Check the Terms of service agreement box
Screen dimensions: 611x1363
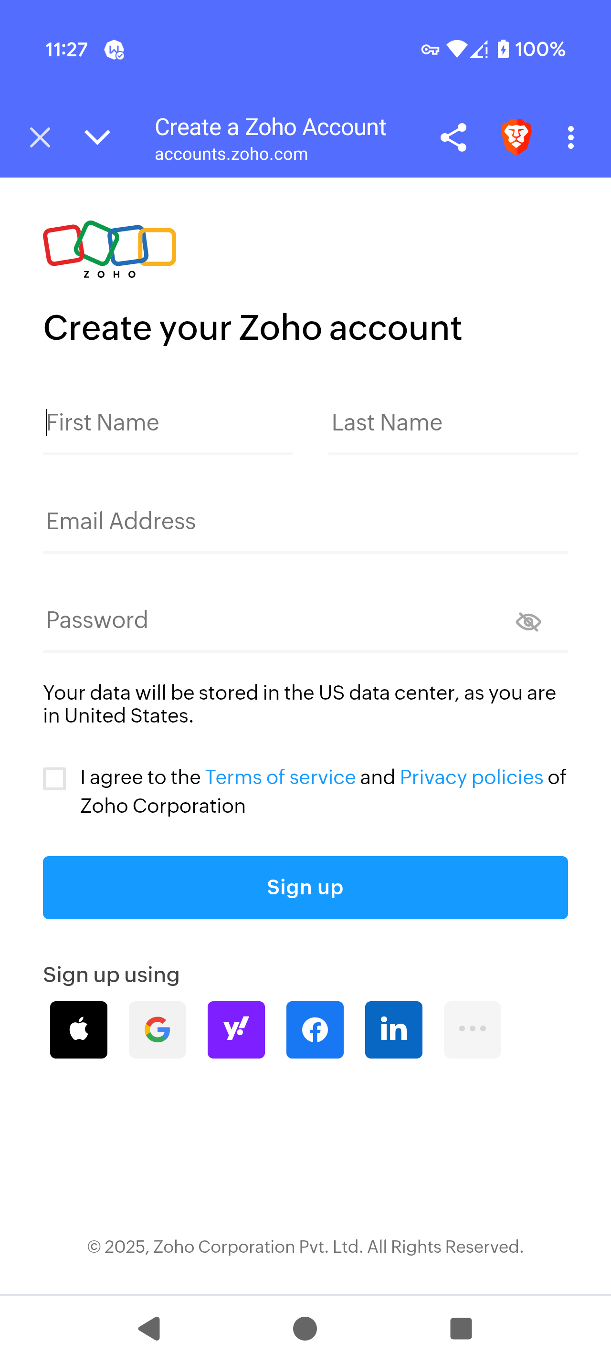(x=54, y=778)
